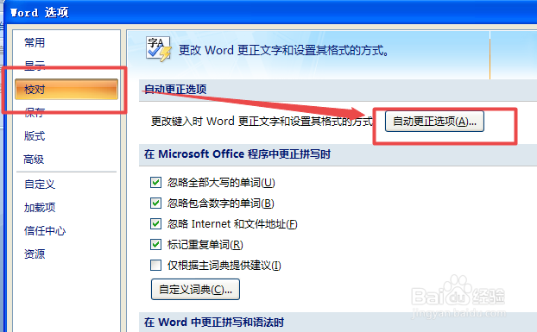Toggle 标记重复单词(R) option
The image size is (537, 332).
155,244
